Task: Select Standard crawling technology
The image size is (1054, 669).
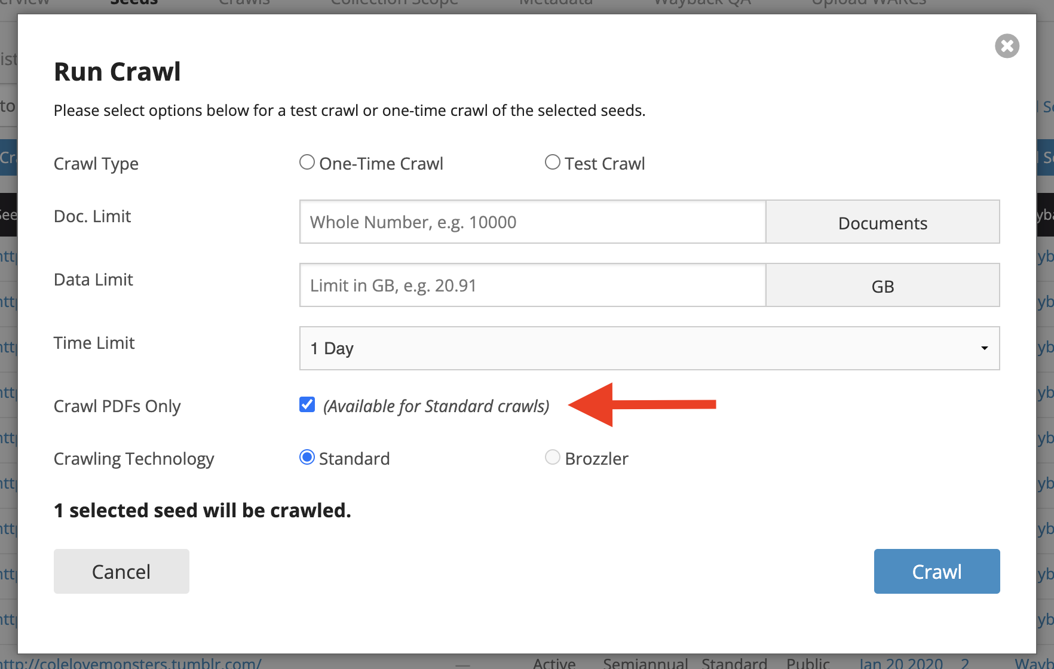Action: coord(307,458)
